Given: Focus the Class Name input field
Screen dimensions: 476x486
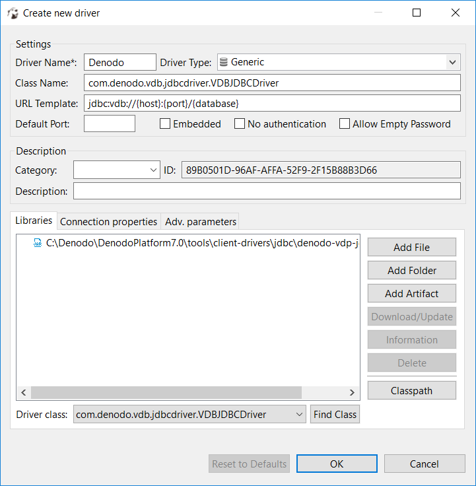Looking at the screenshot, I should point(272,83).
